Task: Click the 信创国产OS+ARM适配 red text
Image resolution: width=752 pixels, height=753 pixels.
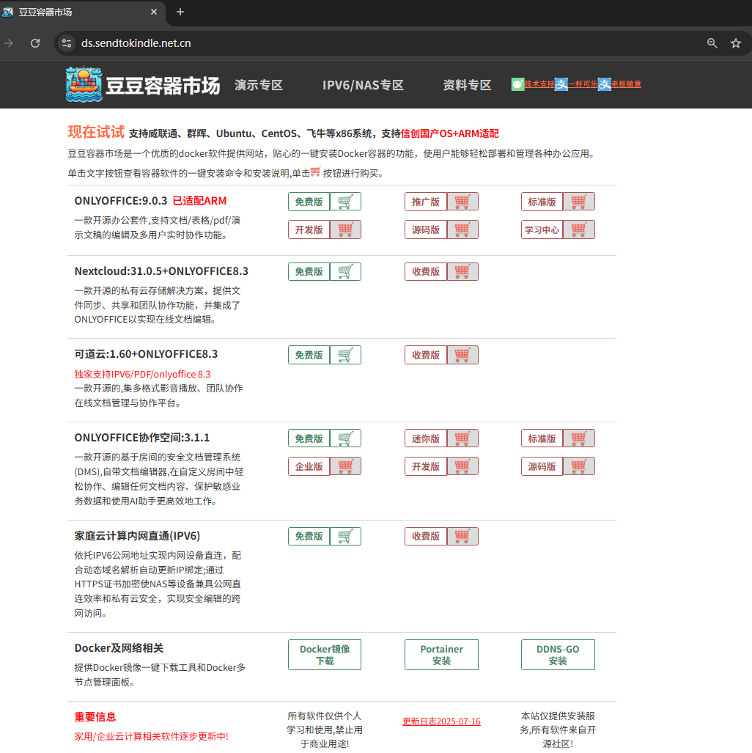Action: click(449, 133)
